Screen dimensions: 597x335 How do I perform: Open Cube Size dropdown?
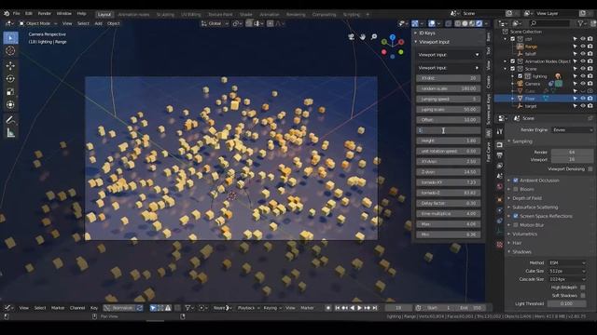pos(567,271)
